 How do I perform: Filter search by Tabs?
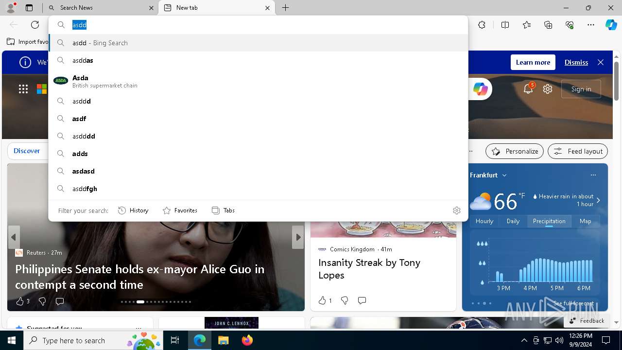click(223, 210)
